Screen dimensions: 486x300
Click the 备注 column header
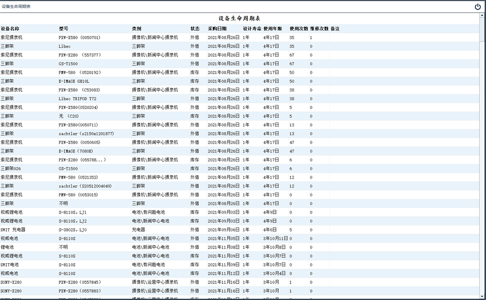(335, 29)
